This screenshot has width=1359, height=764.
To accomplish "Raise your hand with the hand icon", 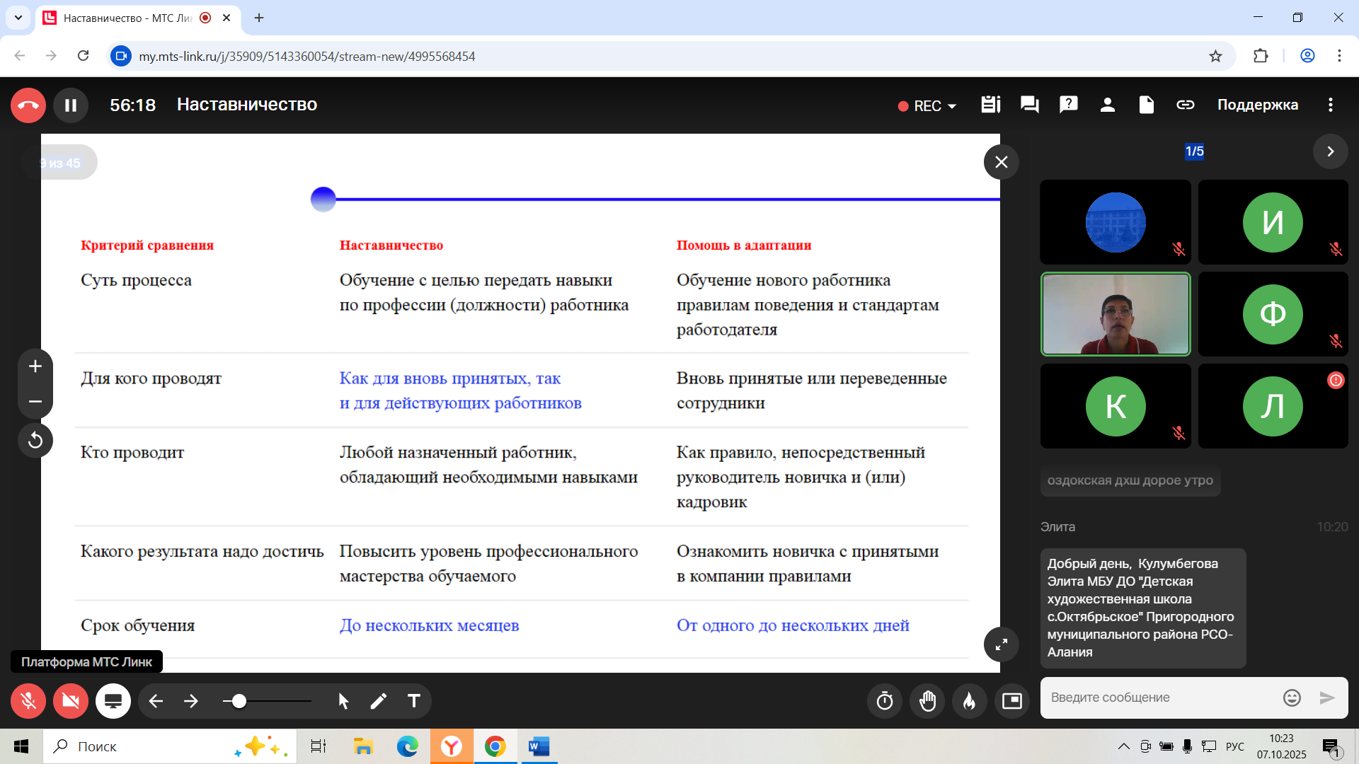I will [927, 701].
